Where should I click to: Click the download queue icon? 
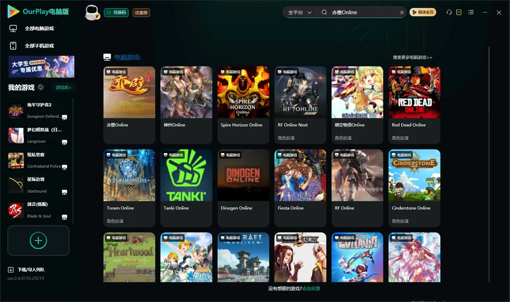pyautogui.click(x=11, y=269)
